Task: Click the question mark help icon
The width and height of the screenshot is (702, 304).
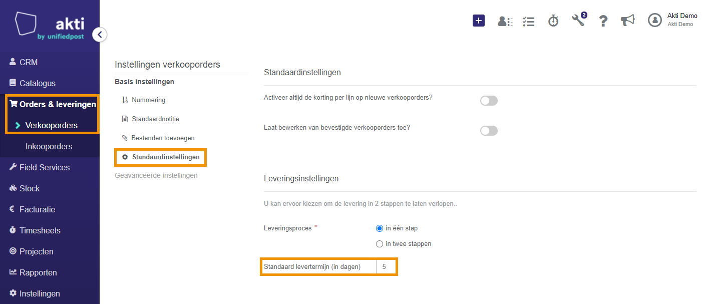Action: point(603,21)
